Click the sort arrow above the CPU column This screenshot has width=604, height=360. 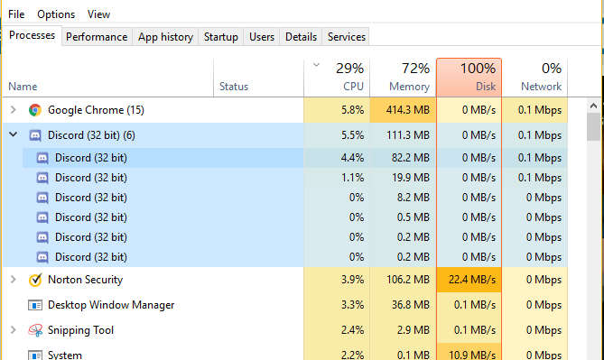[x=316, y=65]
